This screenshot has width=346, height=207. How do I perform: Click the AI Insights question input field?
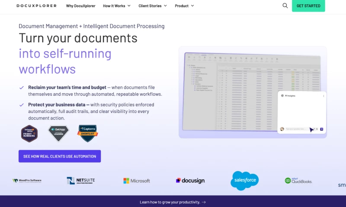pyautogui.click(x=296, y=129)
